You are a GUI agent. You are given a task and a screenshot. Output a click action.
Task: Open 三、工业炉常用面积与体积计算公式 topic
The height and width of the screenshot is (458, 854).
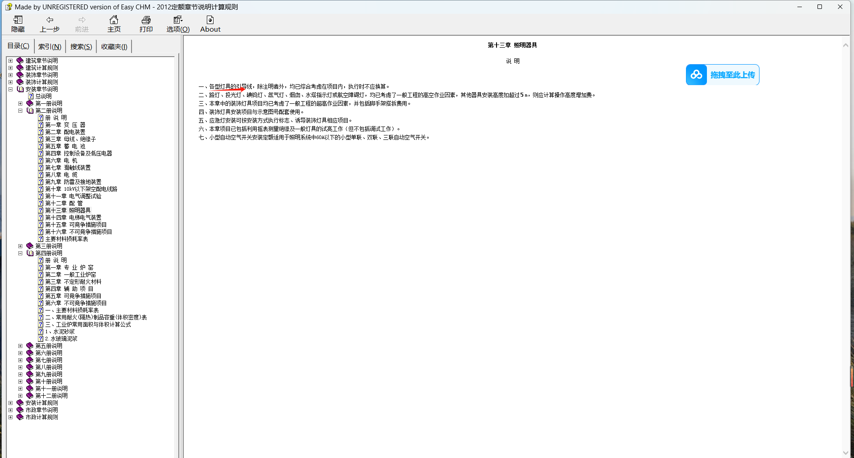pyautogui.click(x=88, y=324)
